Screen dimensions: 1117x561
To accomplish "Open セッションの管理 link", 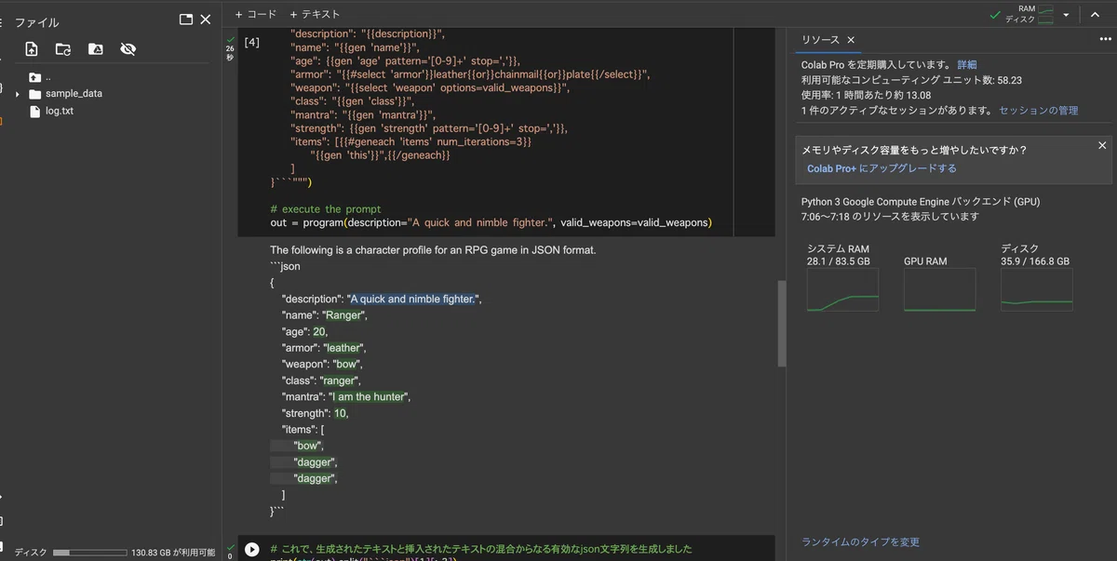I will 1039,110.
